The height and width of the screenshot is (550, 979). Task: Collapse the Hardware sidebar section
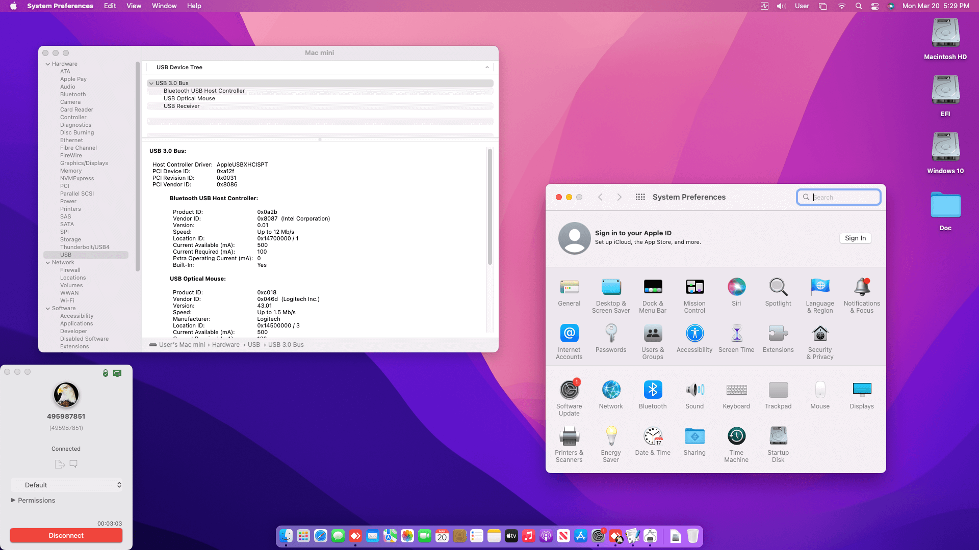[48, 64]
